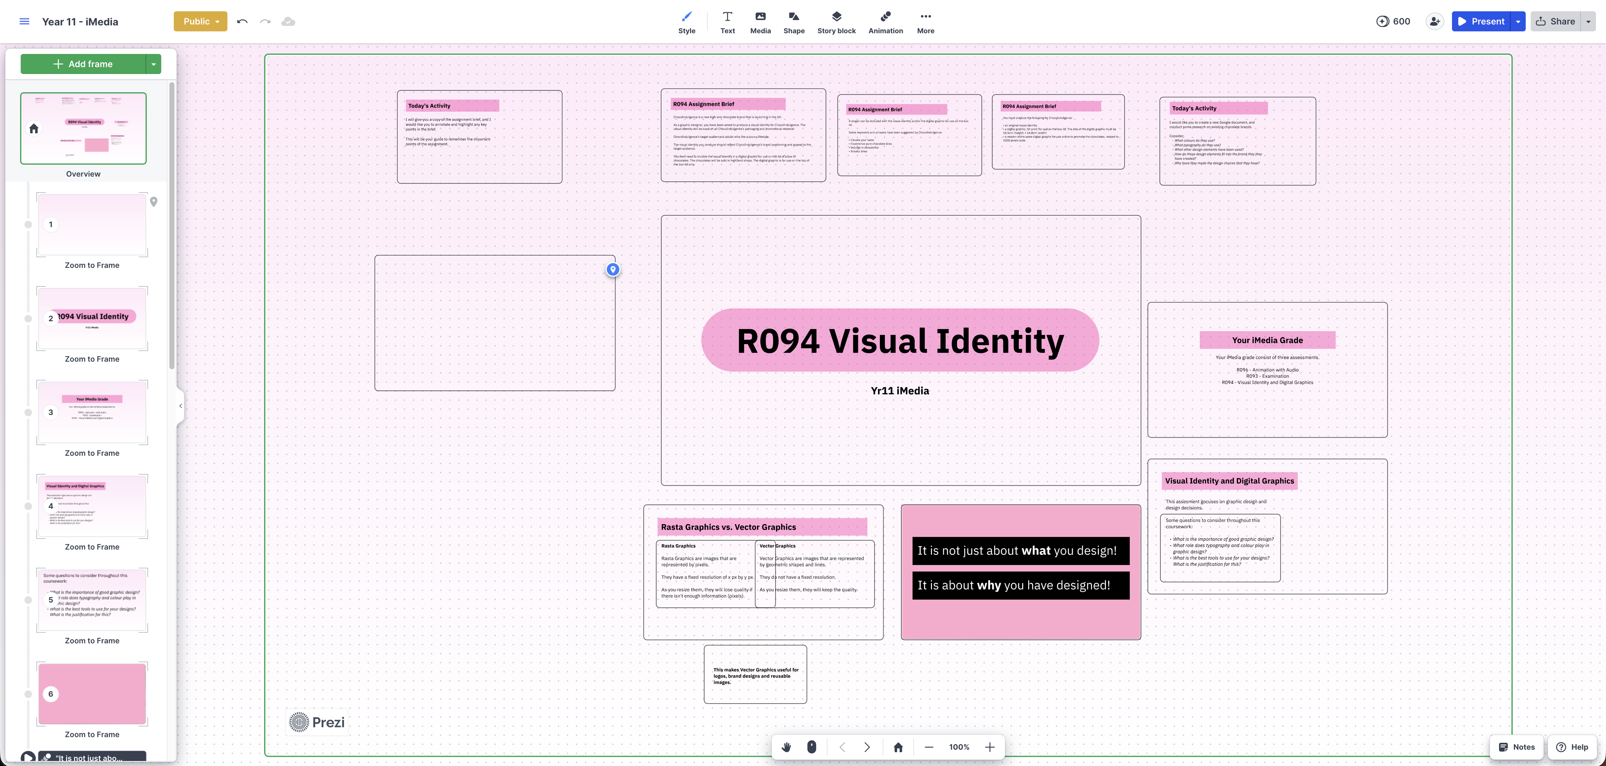
Task: Insert a Story block
Action: (x=836, y=23)
